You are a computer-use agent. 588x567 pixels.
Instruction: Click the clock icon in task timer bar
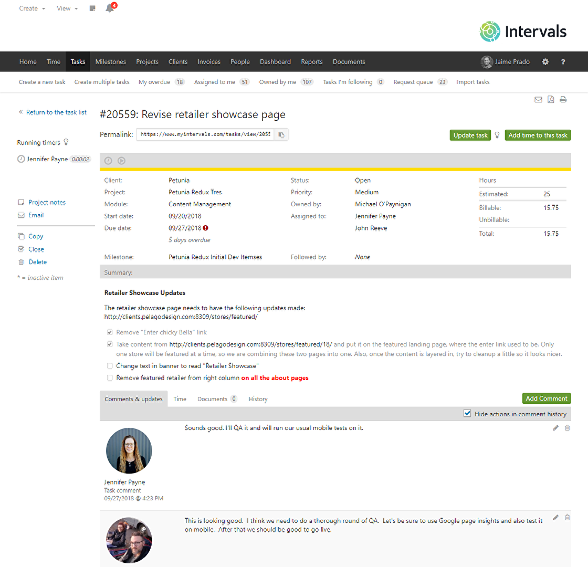click(108, 161)
